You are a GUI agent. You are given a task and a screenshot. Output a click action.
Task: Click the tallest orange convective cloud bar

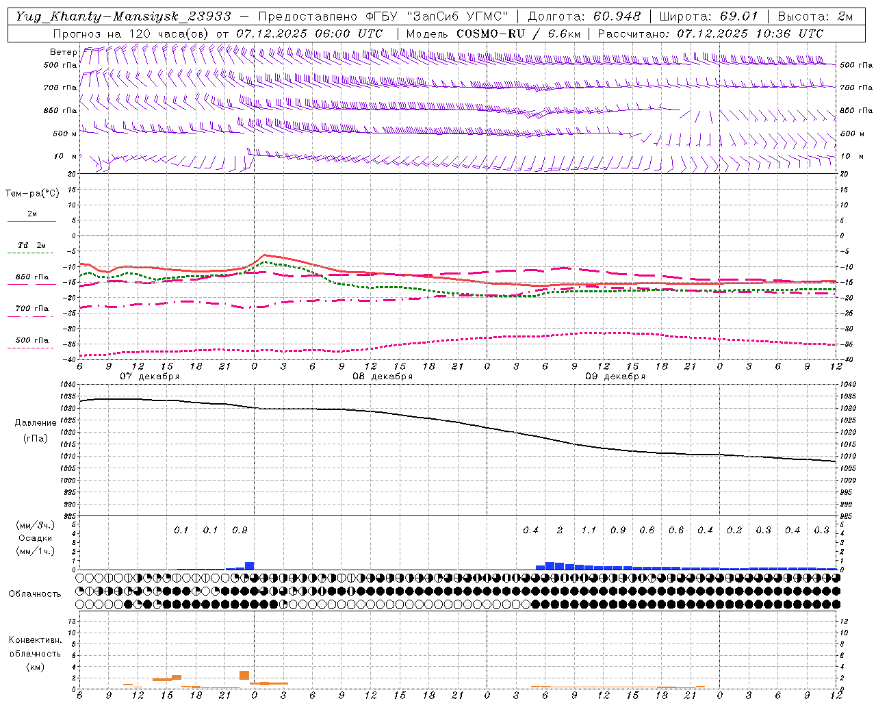[244, 675]
